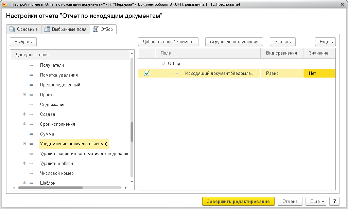Click the Доступные поля column header
The width and height of the screenshot is (348, 209).
[x=70, y=55]
